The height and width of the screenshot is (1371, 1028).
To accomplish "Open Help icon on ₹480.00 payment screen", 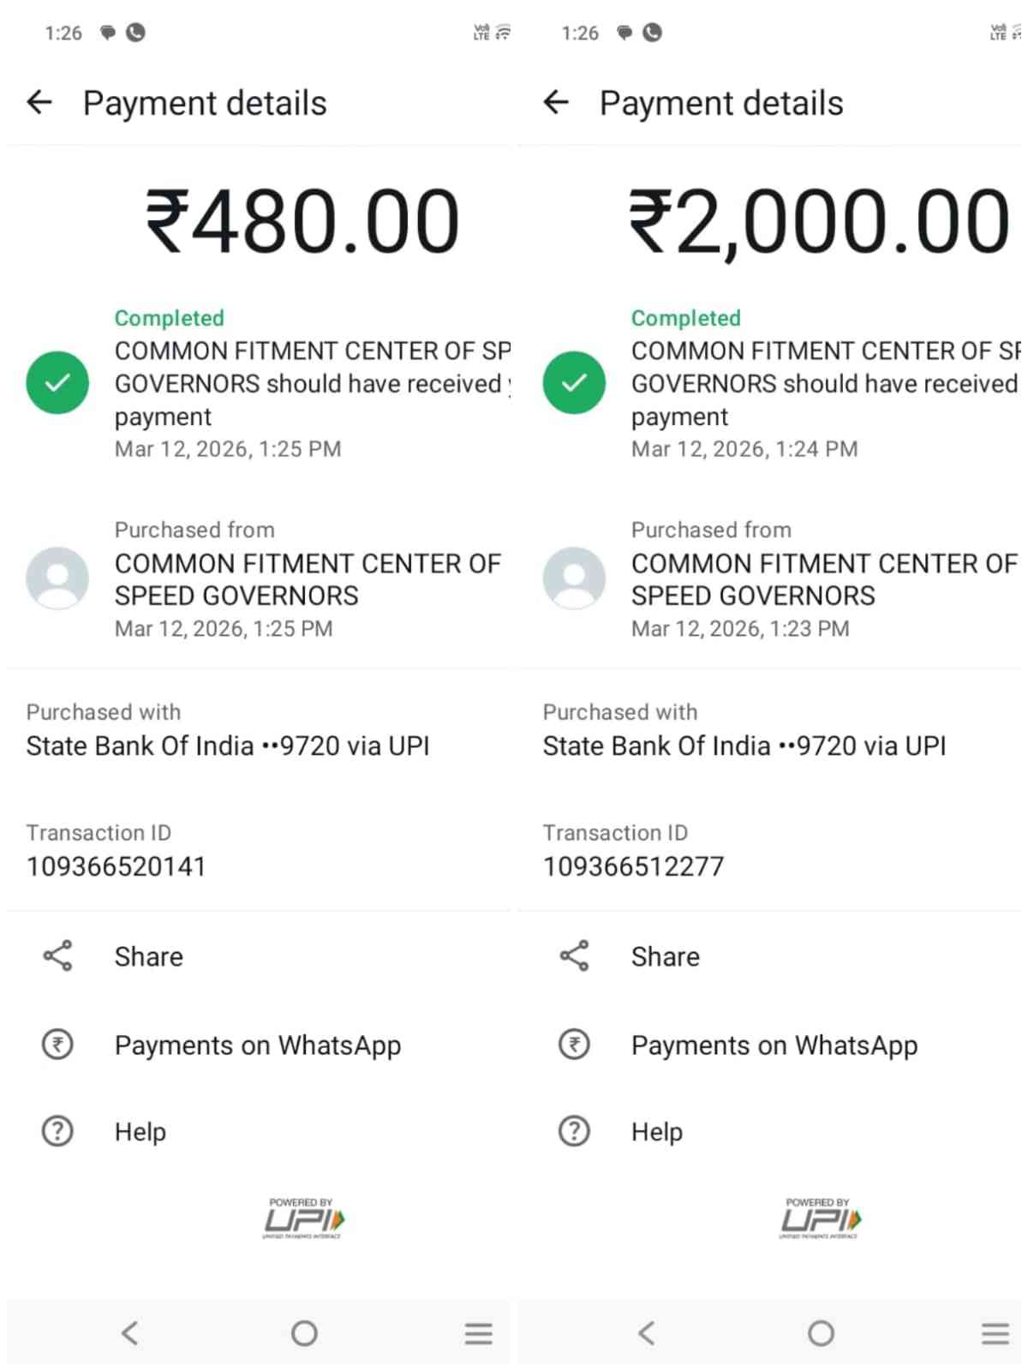I will point(57,1131).
